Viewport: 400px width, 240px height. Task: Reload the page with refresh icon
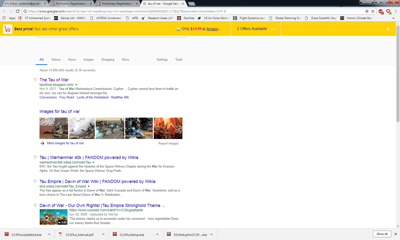point(18,11)
